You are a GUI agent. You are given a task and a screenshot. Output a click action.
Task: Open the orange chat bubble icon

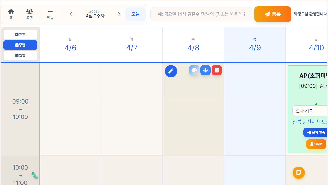[x=299, y=173]
